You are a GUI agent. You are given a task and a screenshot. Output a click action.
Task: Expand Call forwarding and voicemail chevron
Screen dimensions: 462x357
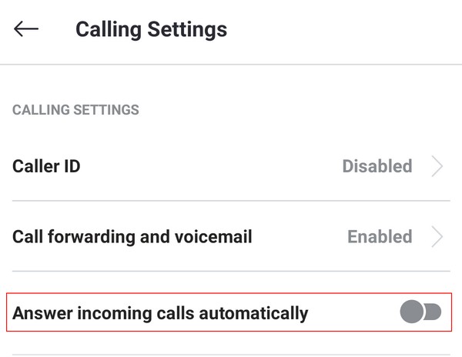[437, 237]
